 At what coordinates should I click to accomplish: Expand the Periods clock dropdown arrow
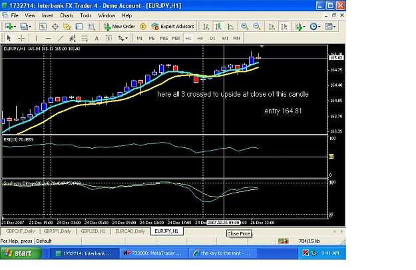coord(319,27)
